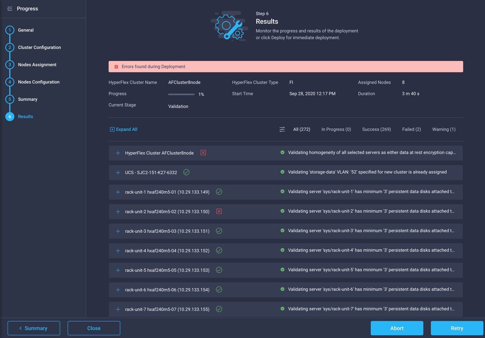Click success status icon for rack-unit-1
Image resolution: width=485 pixels, height=338 pixels.
[x=219, y=192]
